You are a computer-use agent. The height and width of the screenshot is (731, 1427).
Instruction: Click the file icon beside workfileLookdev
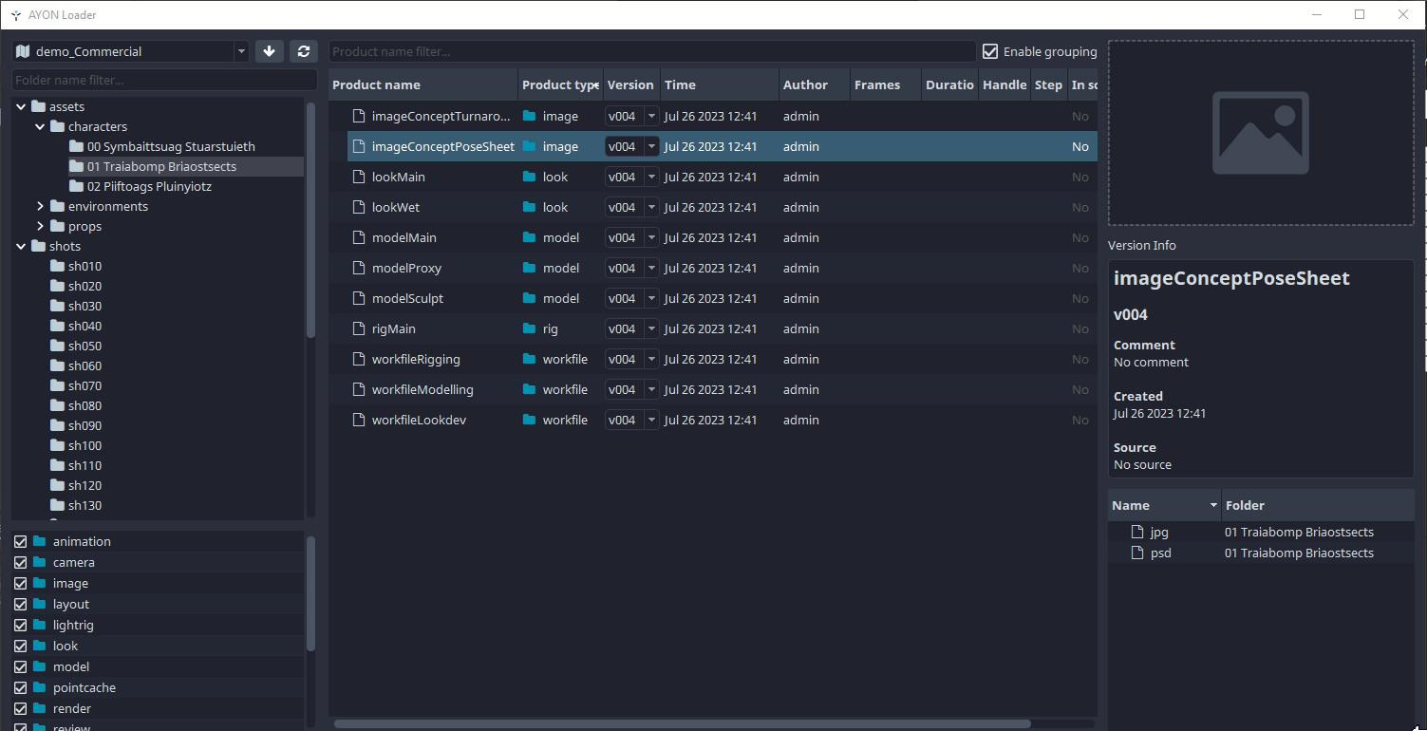pos(358,420)
